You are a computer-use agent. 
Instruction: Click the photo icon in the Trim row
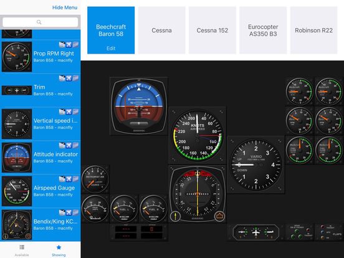[62, 78]
